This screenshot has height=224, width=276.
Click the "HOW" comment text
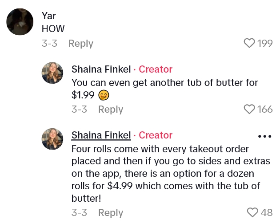[x=53, y=29]
